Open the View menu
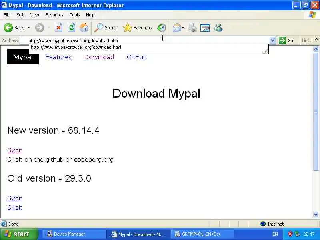320x240 pixels. pyautogui.click(x=34, y=15)
